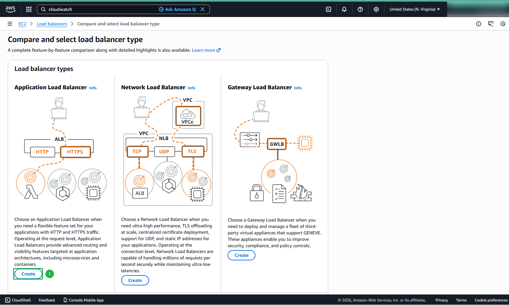The image size is (509, 305).
Task: Open CloudShell in the footer
Action: pos(18,300)
